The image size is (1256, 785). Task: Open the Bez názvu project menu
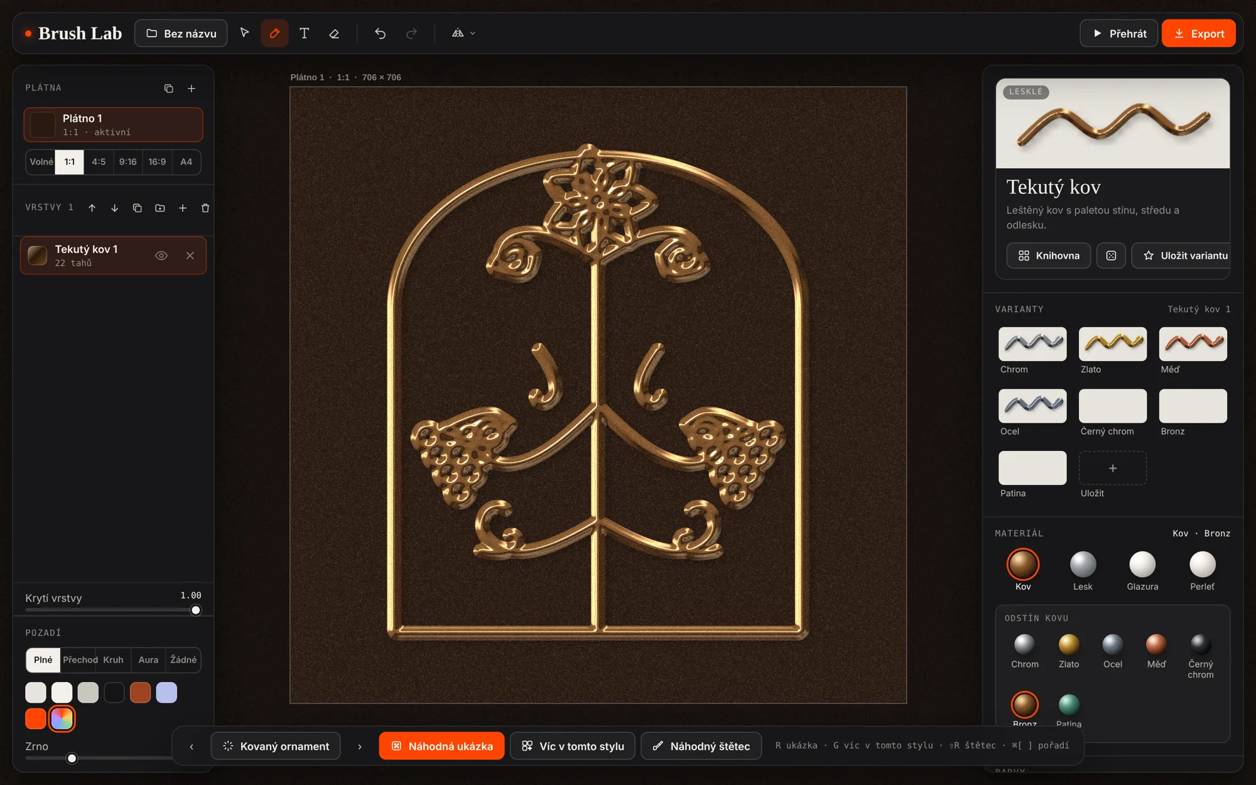coord(181,33)
